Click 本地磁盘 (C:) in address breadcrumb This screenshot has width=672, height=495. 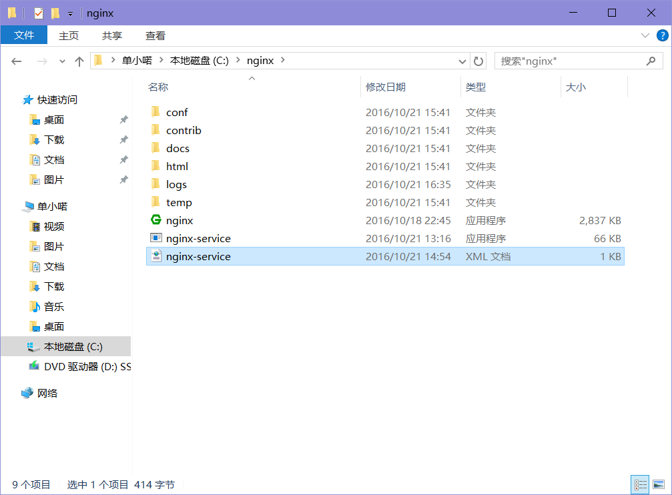(200, 61)
